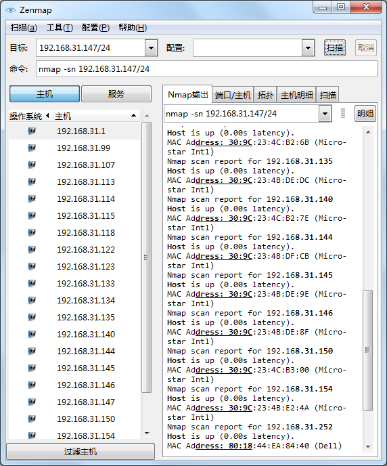This screenshot has height=466, width=387.
Task: Minimize the Zenmap window
Action: [323, 7]
